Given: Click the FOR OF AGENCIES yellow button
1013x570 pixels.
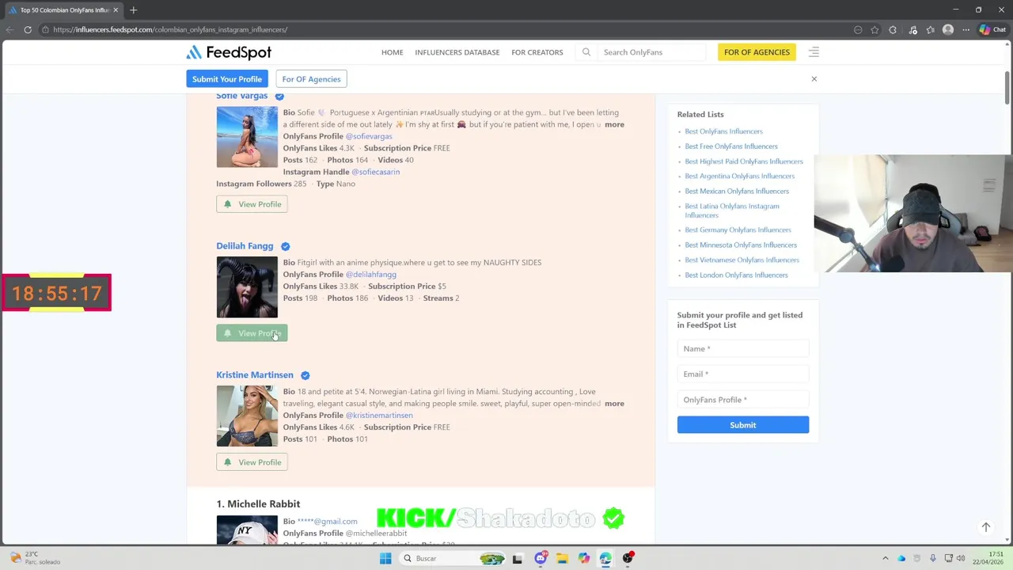Looking at the screenshot, I should [x=757, y=52].
